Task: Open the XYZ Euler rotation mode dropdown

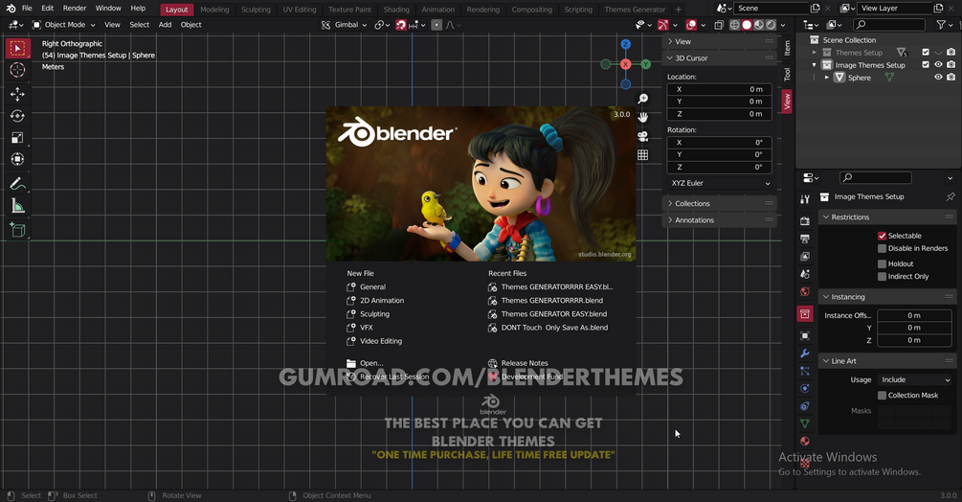Action: point(720,184)
